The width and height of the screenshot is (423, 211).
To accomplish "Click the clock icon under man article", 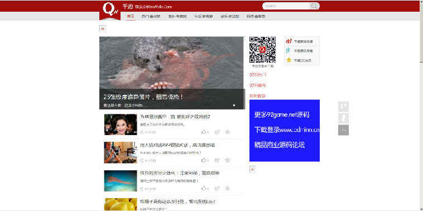I will tap(142, 161).
